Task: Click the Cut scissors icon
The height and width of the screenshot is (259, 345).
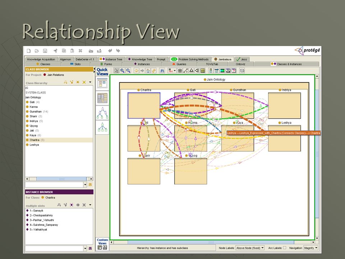Action: click(x=55, y=51)
